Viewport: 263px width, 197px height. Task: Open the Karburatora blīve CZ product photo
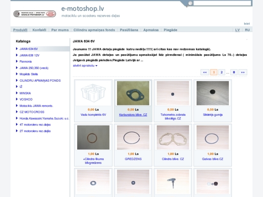pos(133,93)
